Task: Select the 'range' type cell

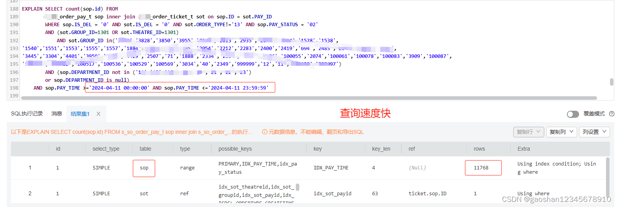Action: click(187, 168)
